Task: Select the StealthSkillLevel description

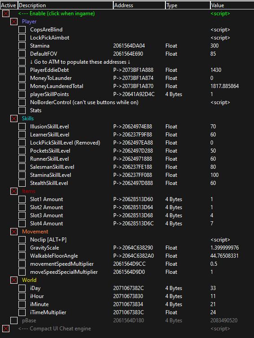Action: point(49,183)
